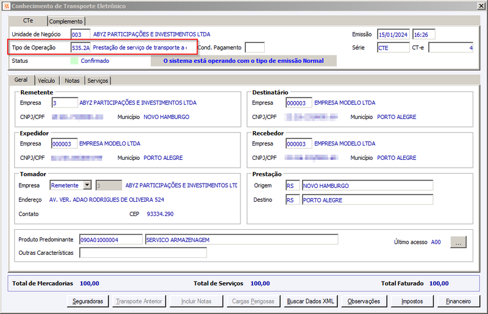Click the Origem state field RS
The width and height of the screenshot is (488, 314).
click(293, 185)
